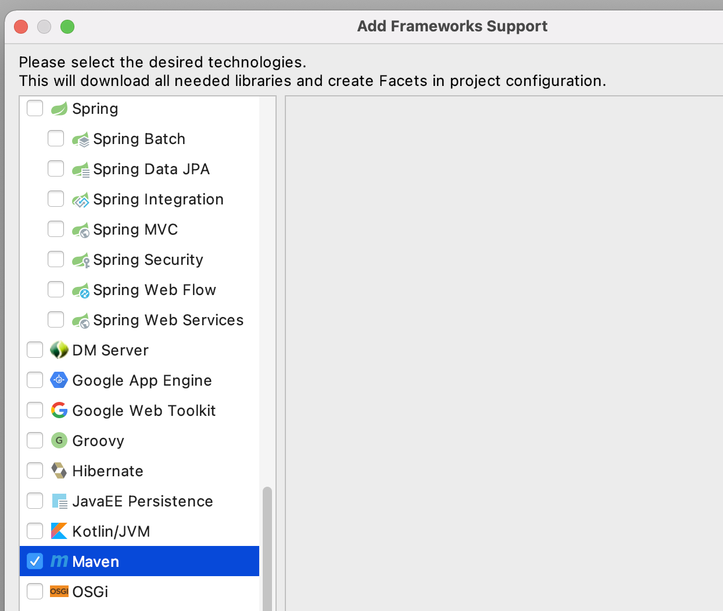The width and height of the screenshot is (723, 611).
Task: Select the Spring MVC label
Action: tap(135, 230)
